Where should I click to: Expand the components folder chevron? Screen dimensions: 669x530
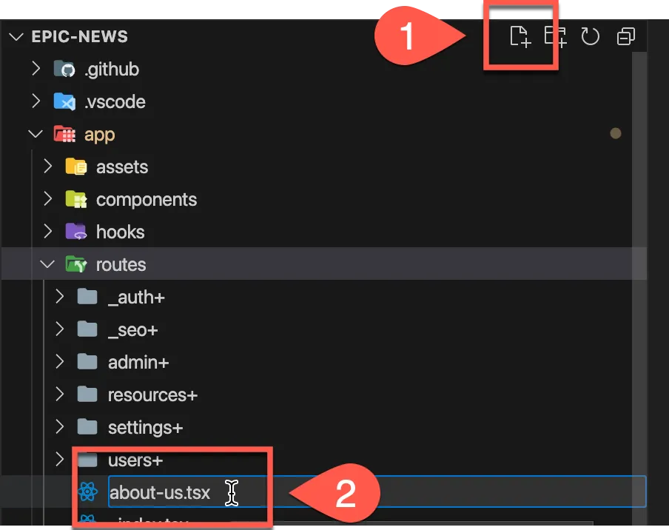tap(48, 199)
